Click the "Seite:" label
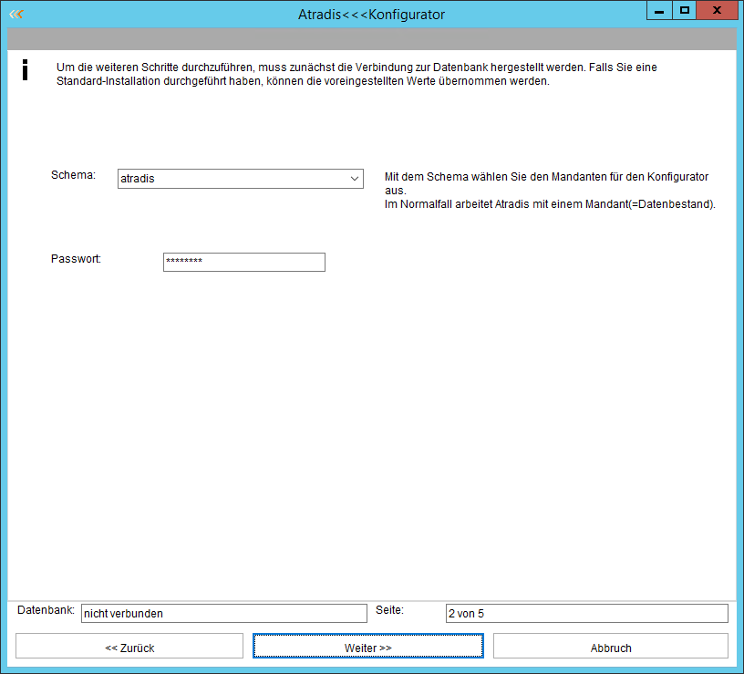The image size is (744, 674). [x=389, y=610]
